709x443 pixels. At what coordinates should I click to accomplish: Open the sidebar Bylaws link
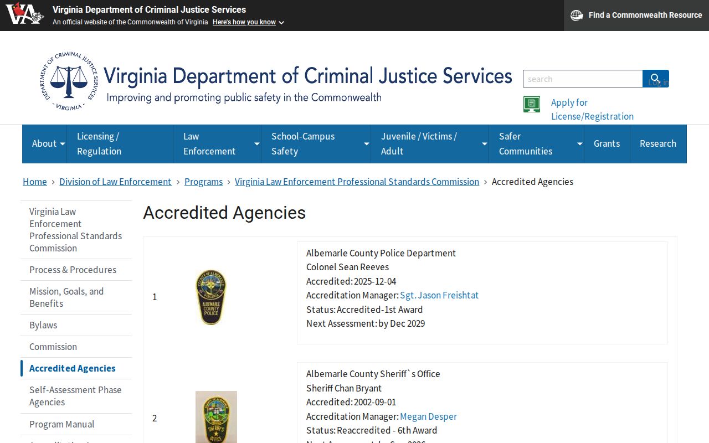(76, 325)
